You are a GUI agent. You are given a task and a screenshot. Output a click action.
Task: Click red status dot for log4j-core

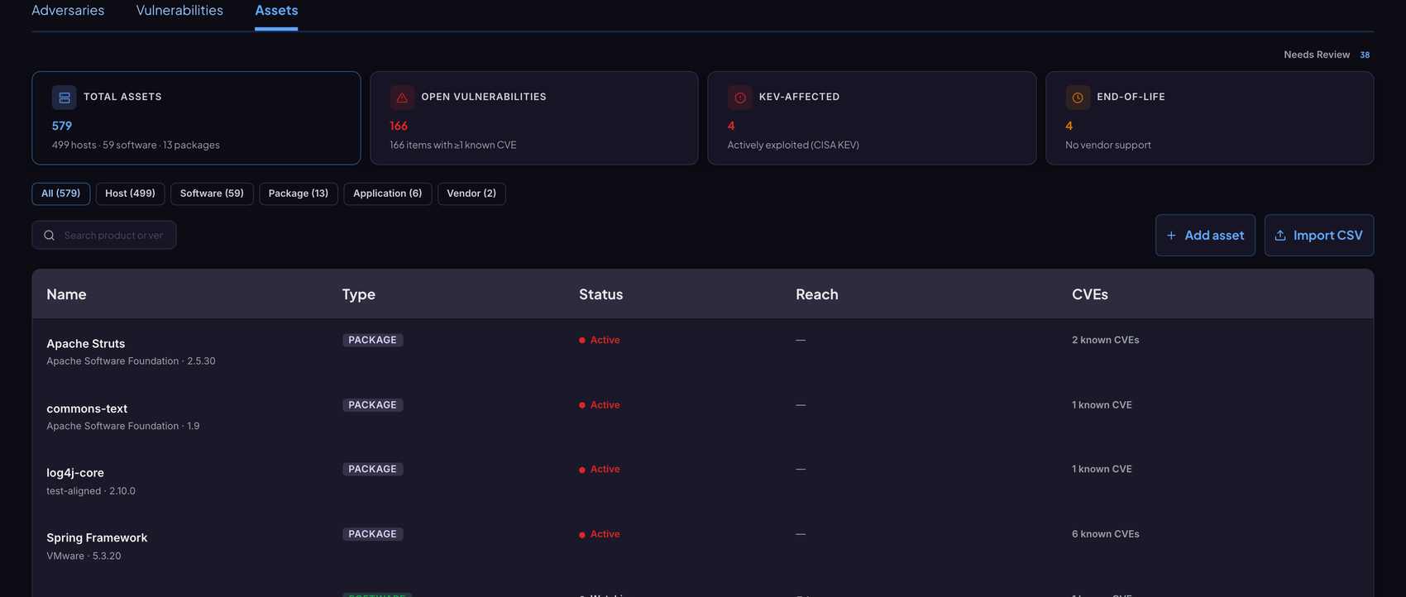pyautogui.click(x=582, y=470)
